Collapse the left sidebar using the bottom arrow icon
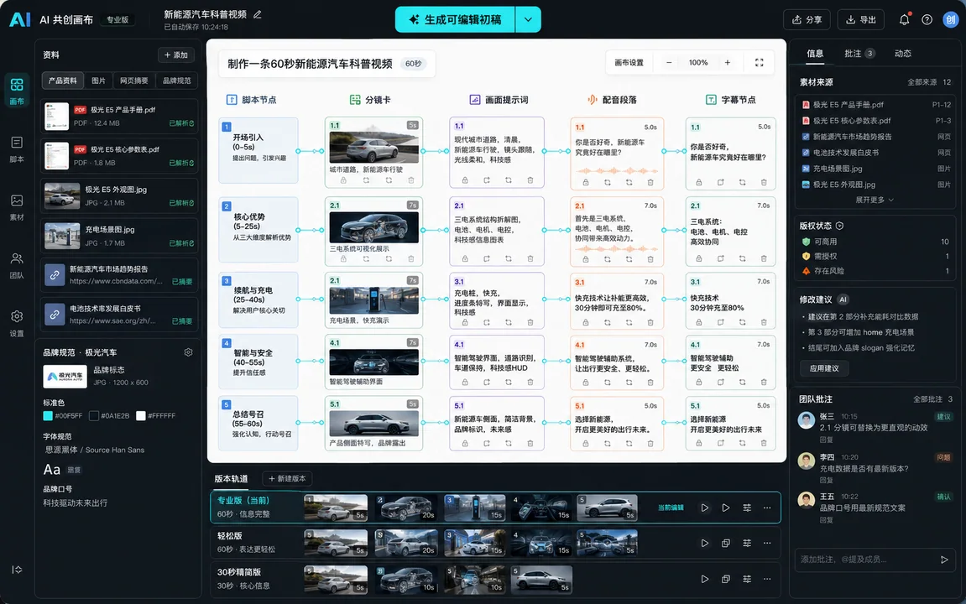The width and height of the screenshot is (966, 604). (x=17, y=570)
